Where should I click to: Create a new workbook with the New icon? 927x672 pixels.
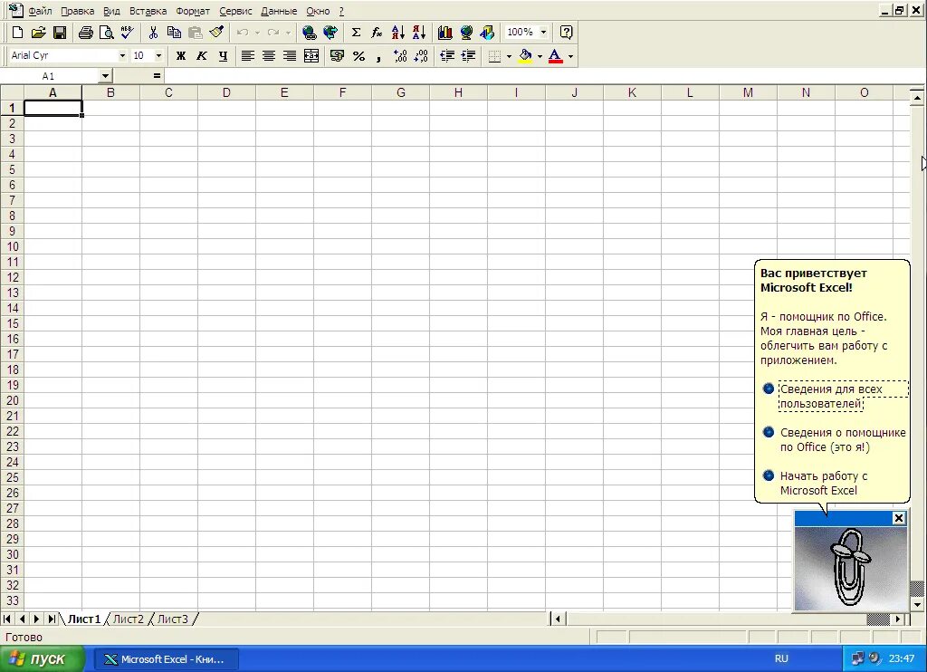coord(18,33)
